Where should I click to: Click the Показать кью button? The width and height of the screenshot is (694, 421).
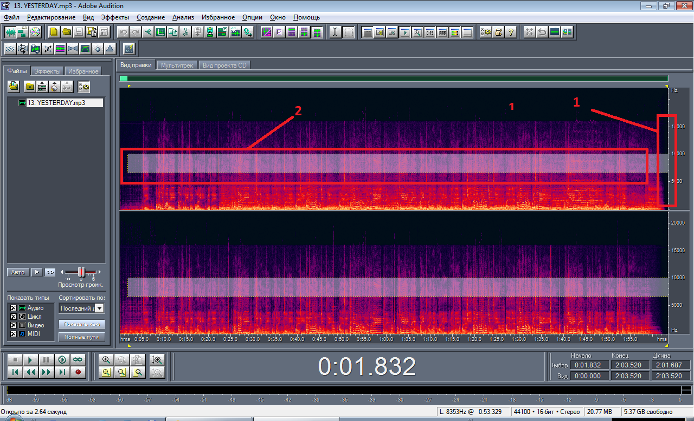[x=81, y=324]
